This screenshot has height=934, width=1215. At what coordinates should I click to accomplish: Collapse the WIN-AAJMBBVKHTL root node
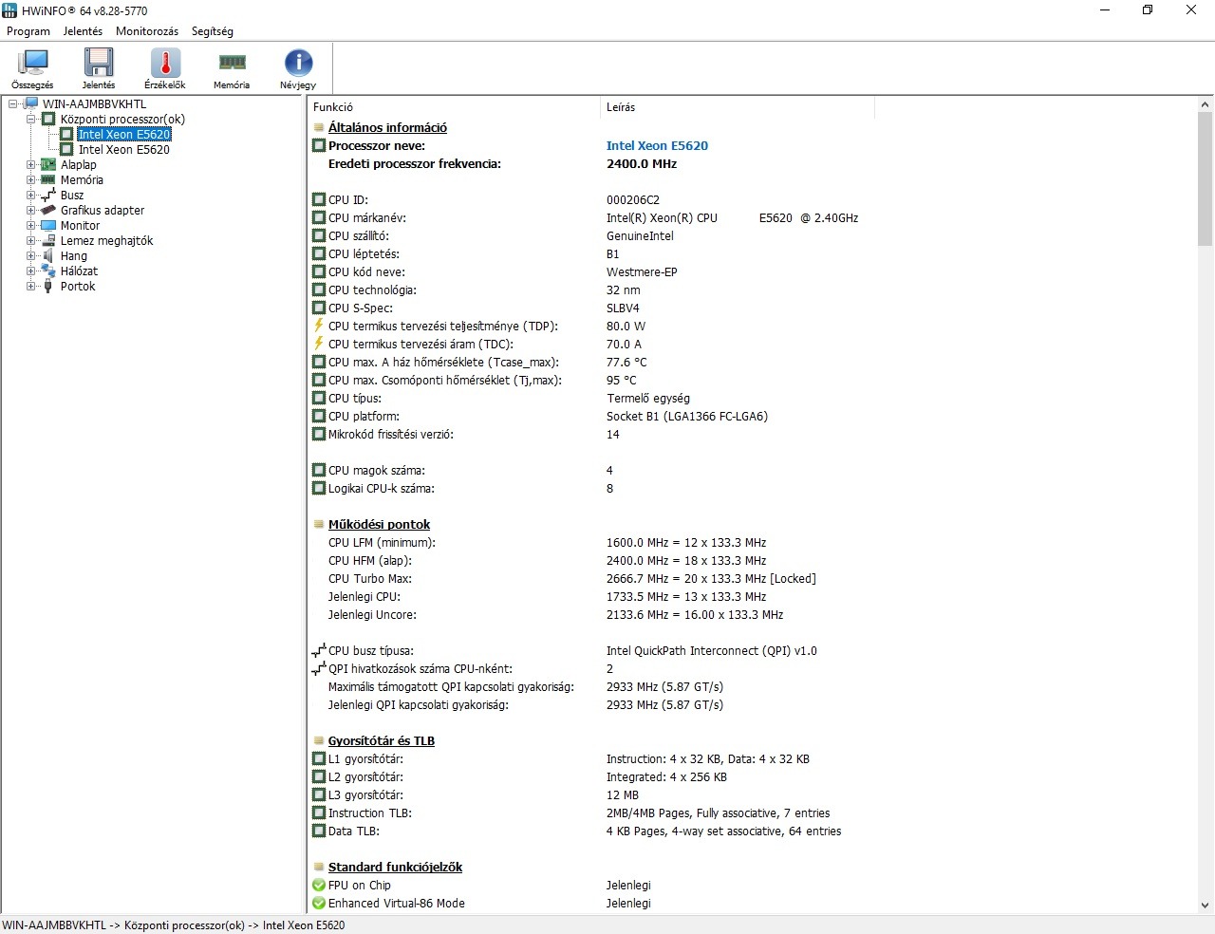pos(12,103)
